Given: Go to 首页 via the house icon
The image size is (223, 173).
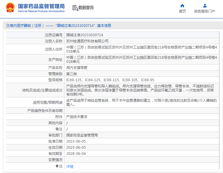Looking at the screenshot, I should pyautogui.click(x=182, y=6).
